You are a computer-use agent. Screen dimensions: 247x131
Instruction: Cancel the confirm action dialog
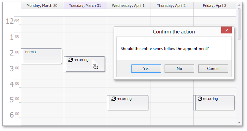(x=213, y=69)
